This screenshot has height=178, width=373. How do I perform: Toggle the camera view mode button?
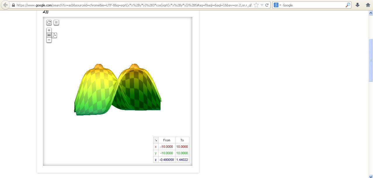[x=49, y=35]
